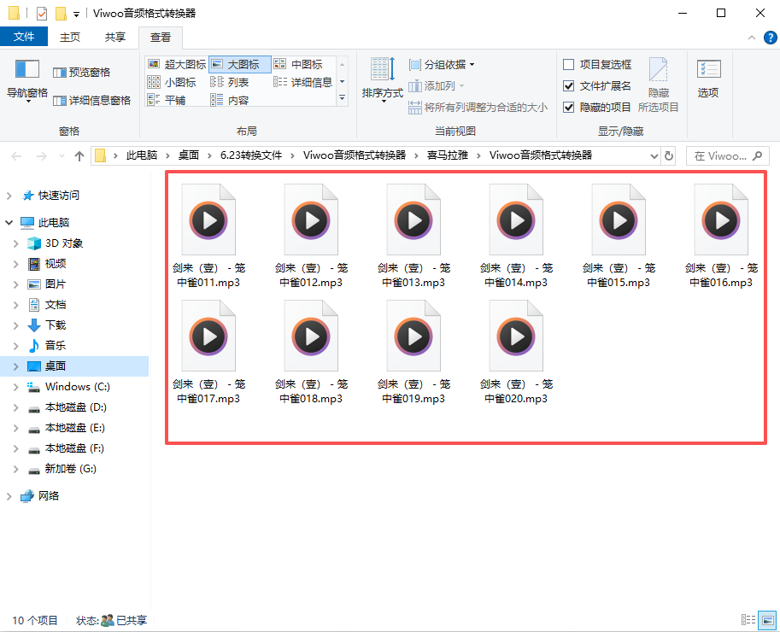Click Size all columns to fit (将所有列调整为合适的大小)
This screenshot has width=780, height=632.
pos(478,107)
